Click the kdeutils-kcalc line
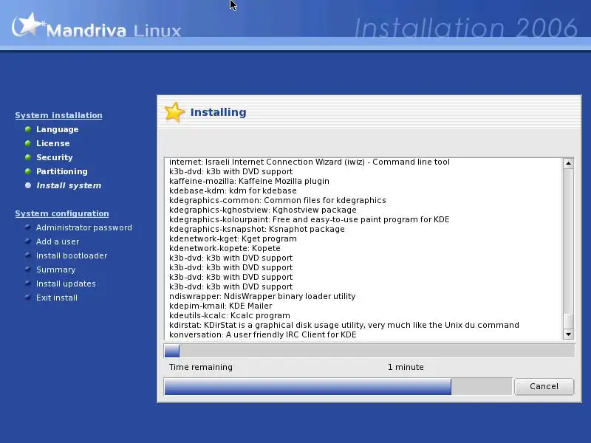This screenshot has width=591, height=443. pyautogui.click(x=230, y=316)
